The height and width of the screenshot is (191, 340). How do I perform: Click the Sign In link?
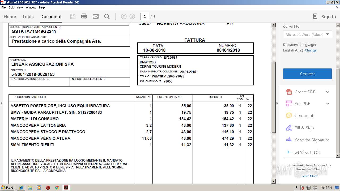pos(329,16)
